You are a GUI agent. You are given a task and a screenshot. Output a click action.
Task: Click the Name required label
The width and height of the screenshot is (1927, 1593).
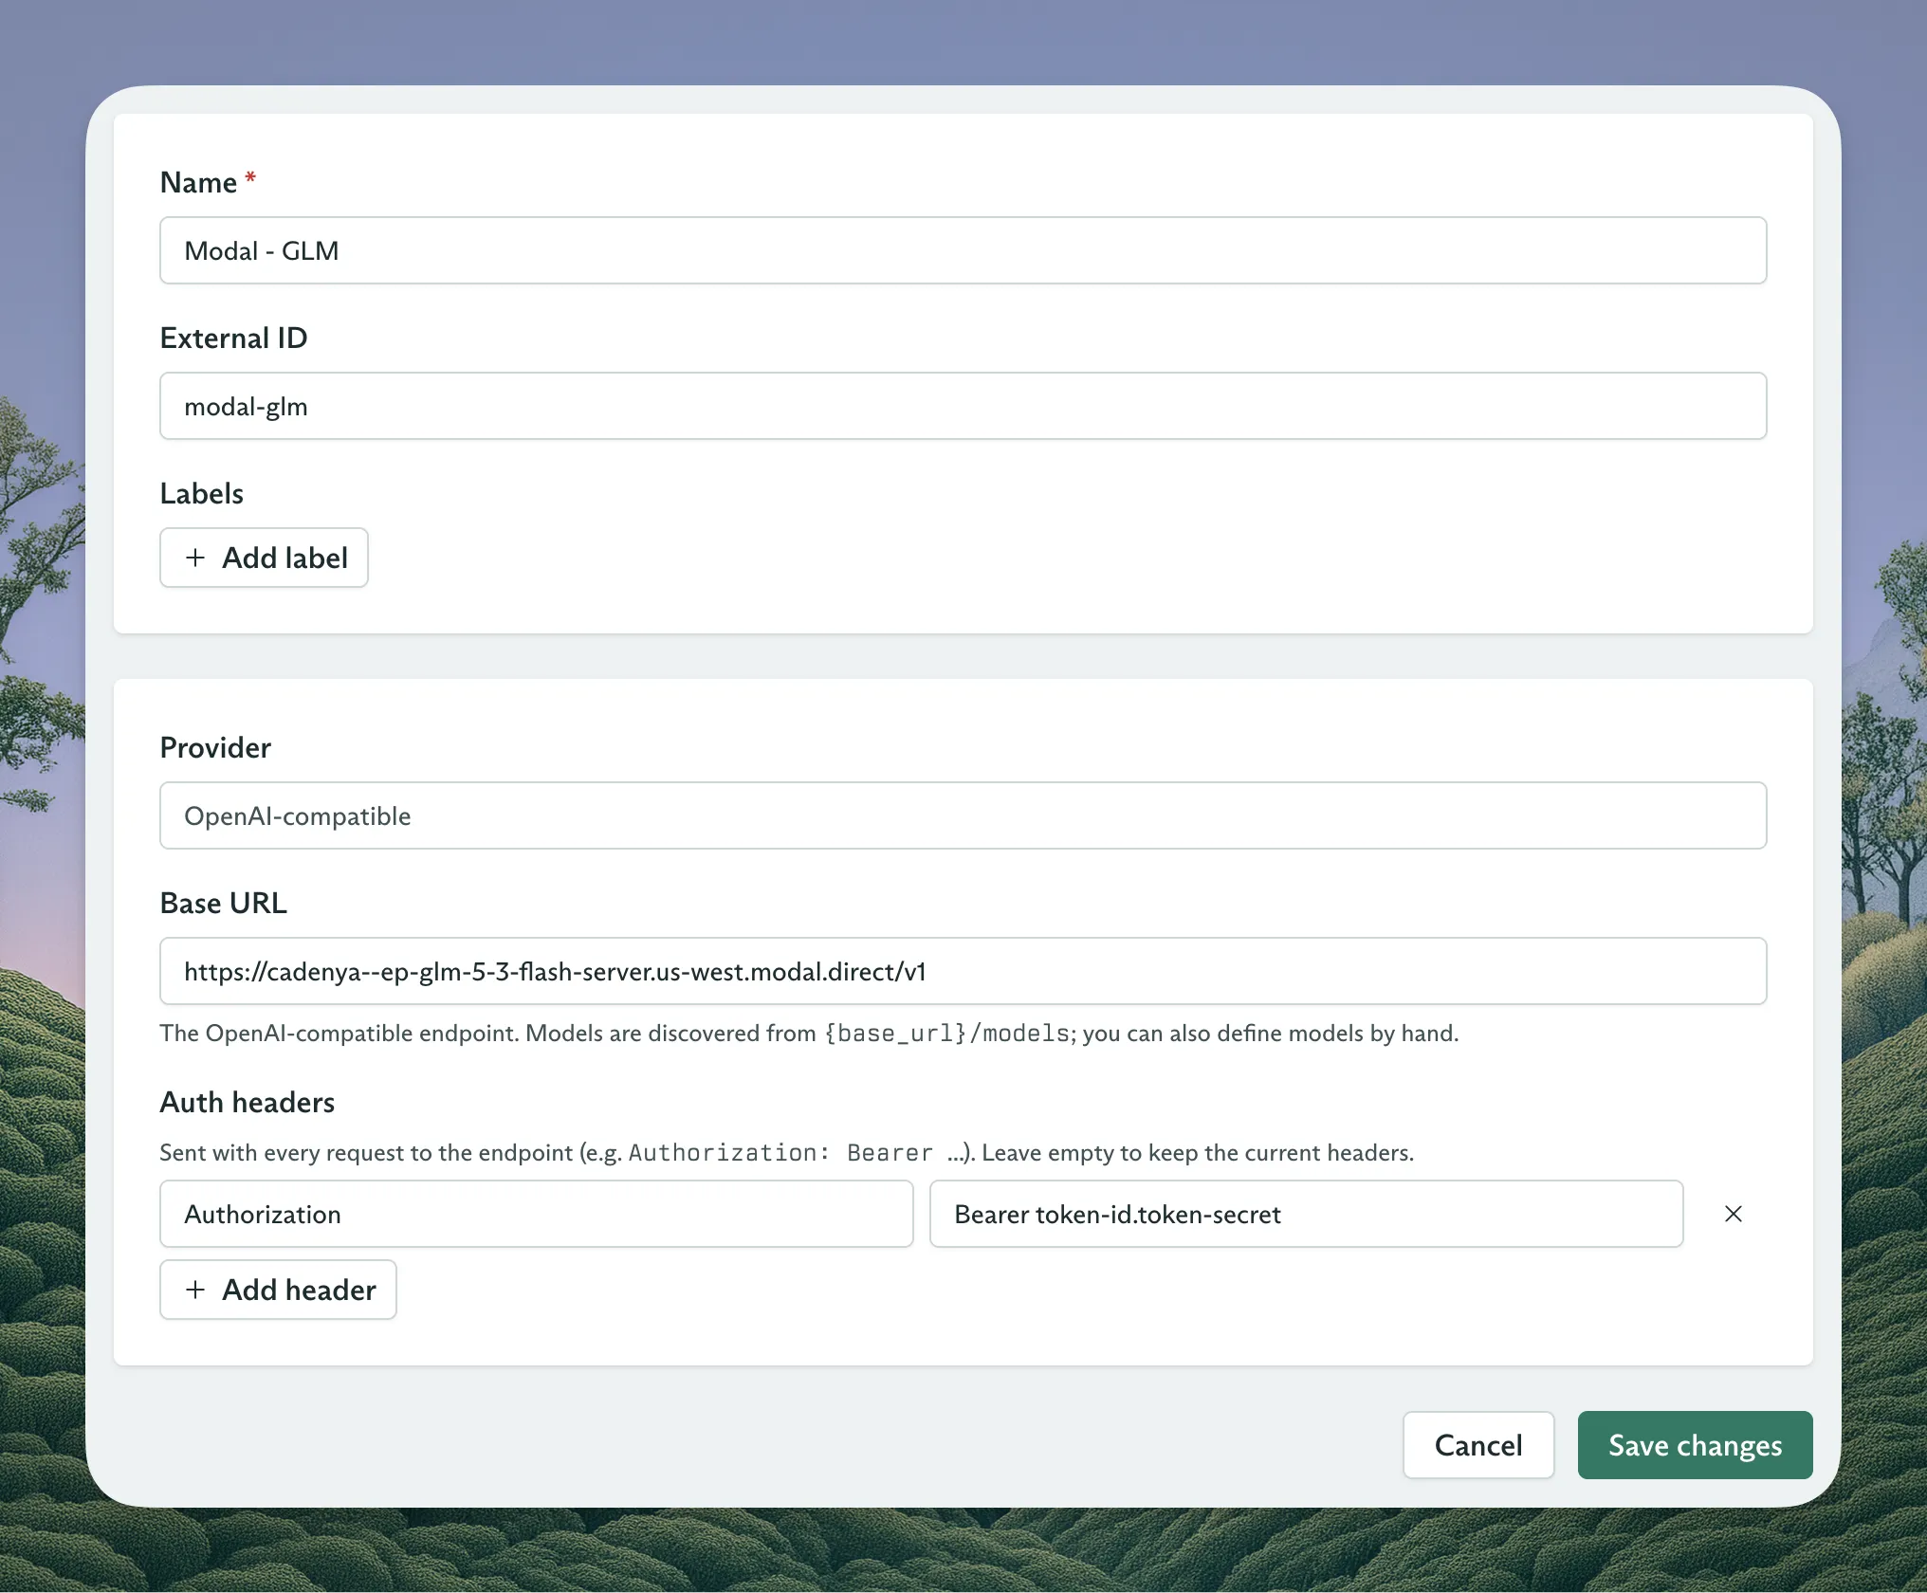tap(208, 182)
